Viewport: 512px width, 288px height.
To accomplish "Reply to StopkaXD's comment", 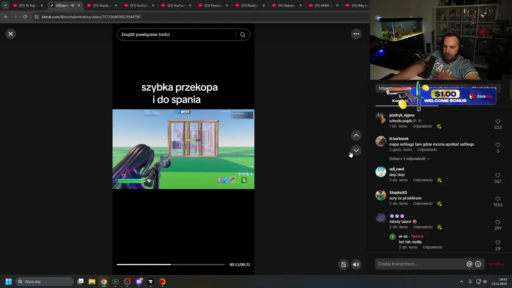I will pos(423,204).
